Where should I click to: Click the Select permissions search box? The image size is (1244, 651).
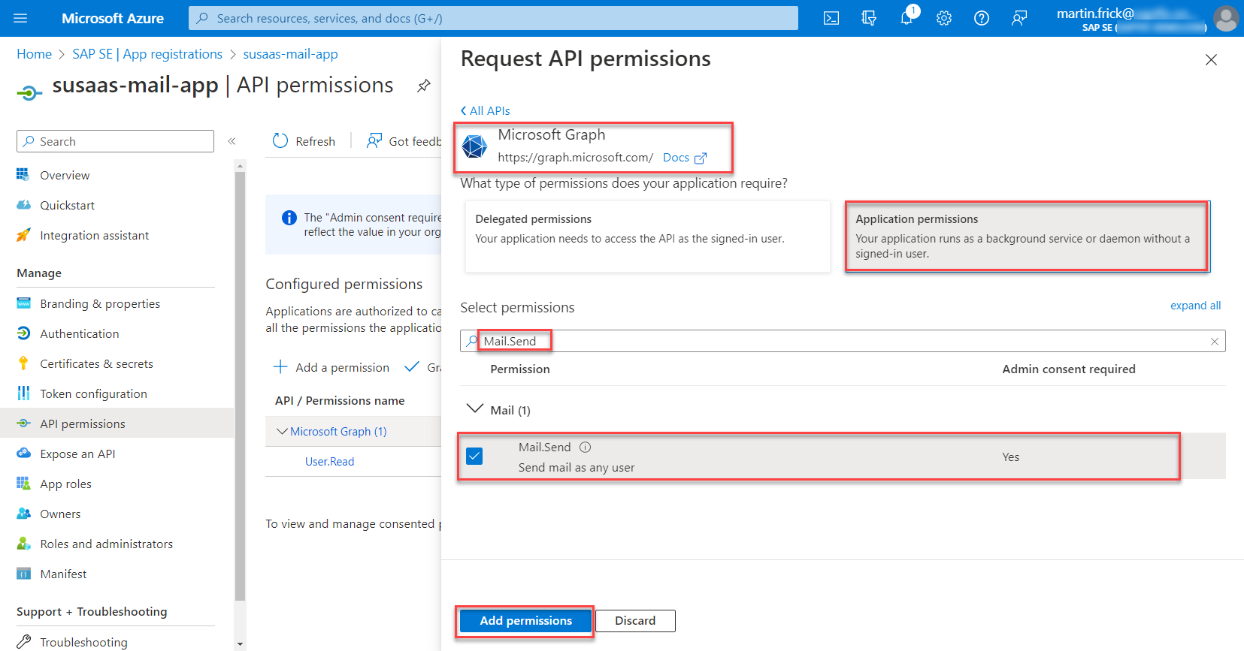point(843,341)
